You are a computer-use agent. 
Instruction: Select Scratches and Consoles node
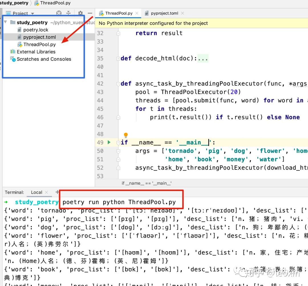point(44,59)
